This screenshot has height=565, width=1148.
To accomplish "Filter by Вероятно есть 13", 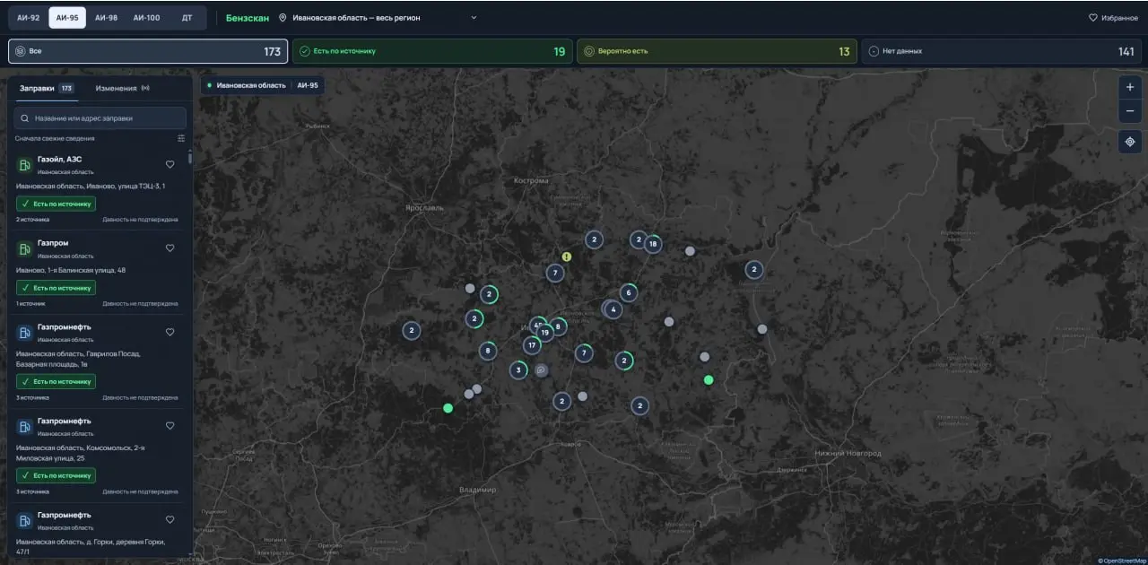I will (x=717, y=51).
